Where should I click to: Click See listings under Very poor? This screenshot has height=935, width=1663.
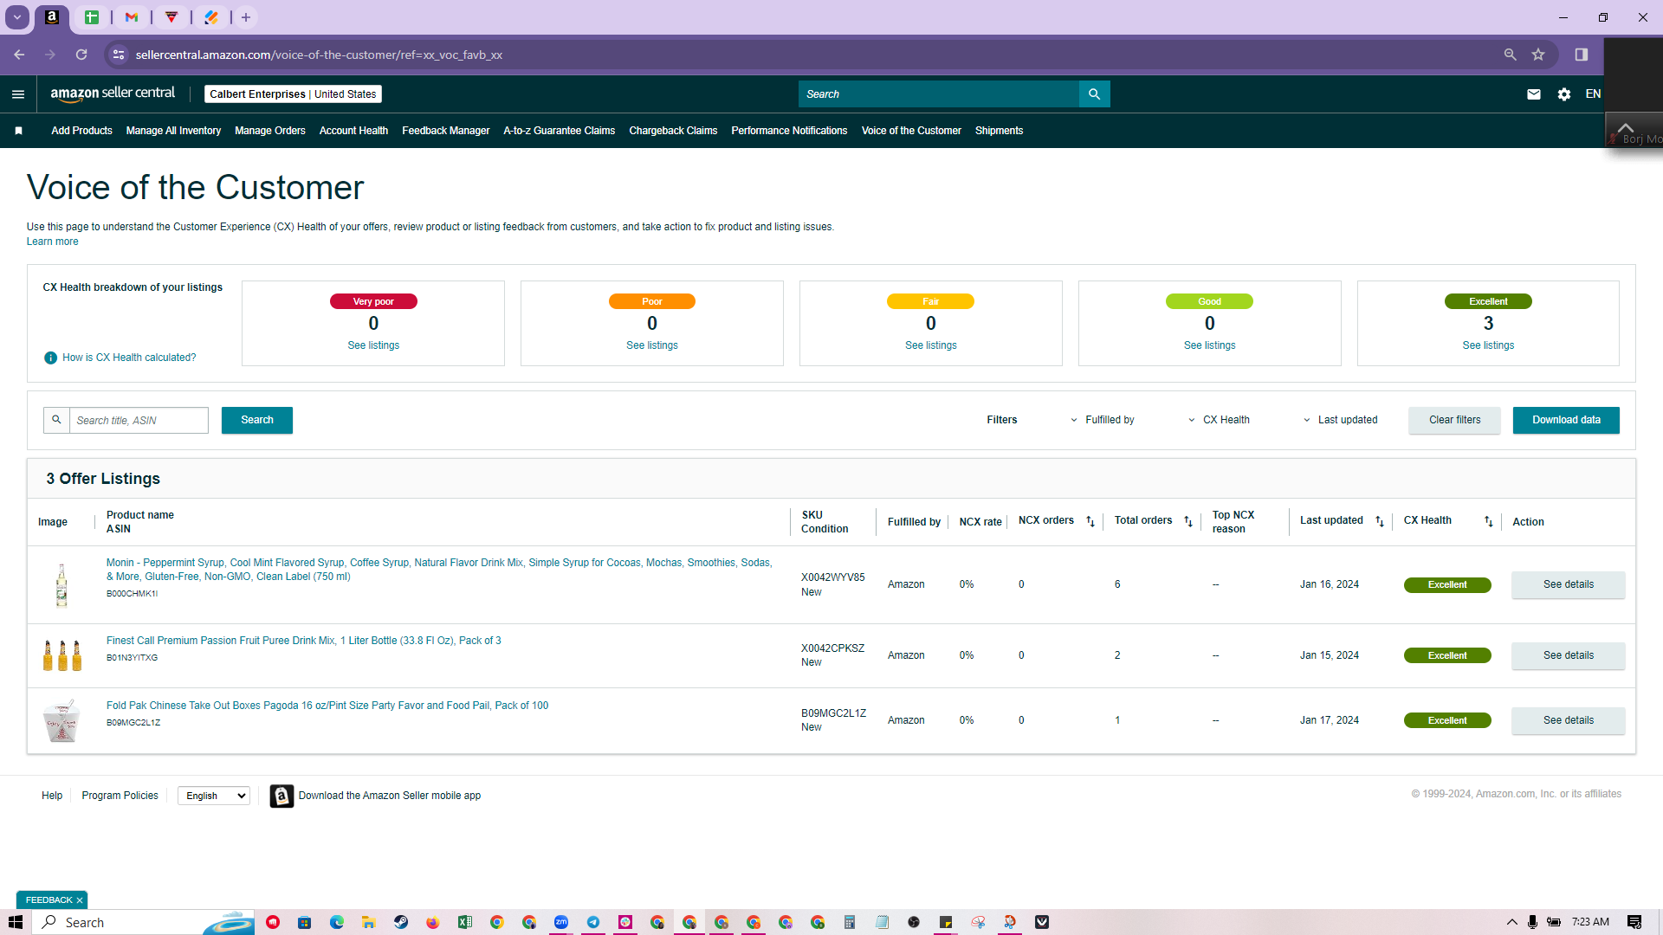373,345
